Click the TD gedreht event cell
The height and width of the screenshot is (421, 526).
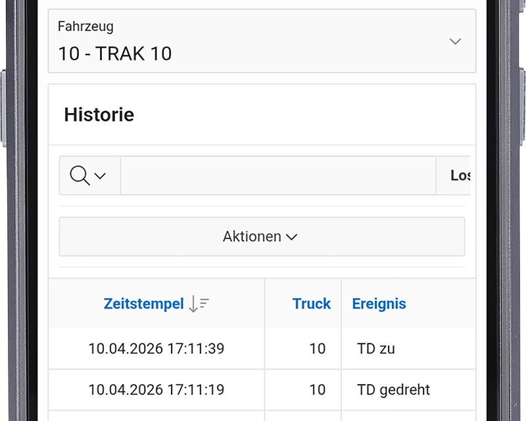[x=408, y=390]
